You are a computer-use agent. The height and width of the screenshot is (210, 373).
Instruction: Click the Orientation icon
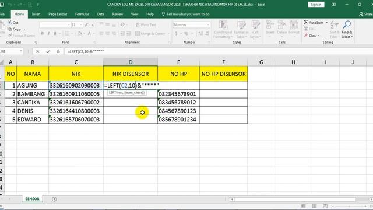point(123,24)
